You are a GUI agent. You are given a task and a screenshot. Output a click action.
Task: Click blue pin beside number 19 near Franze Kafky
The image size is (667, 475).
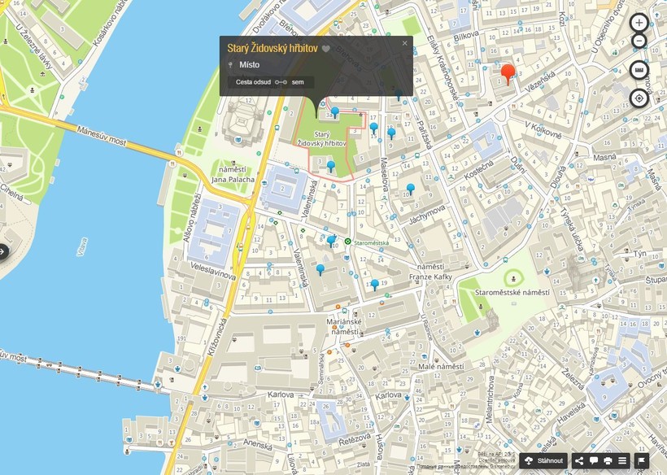[x=375, y=285]
